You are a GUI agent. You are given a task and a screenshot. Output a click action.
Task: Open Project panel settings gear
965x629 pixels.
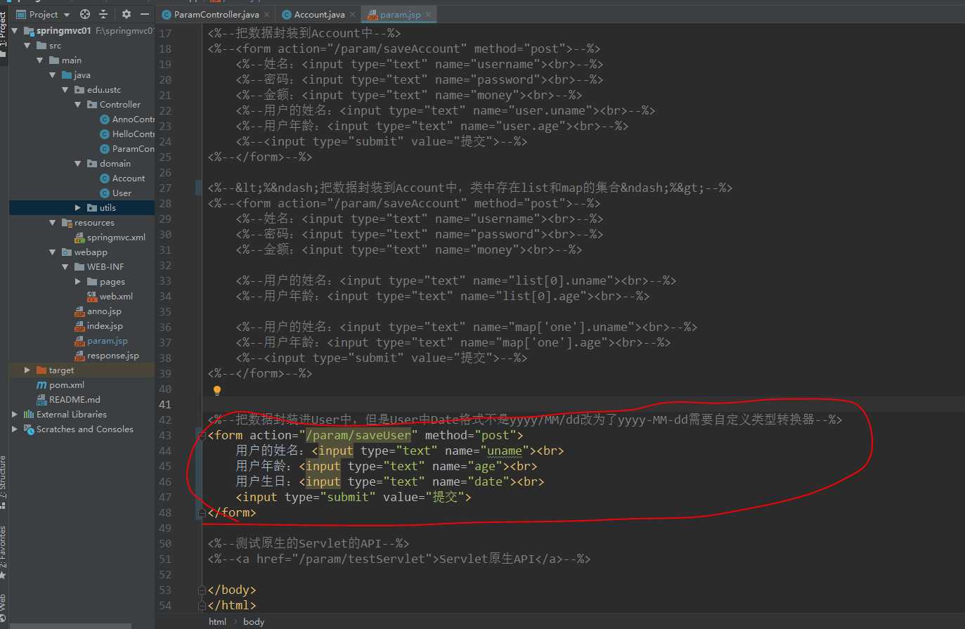(127, 14)
